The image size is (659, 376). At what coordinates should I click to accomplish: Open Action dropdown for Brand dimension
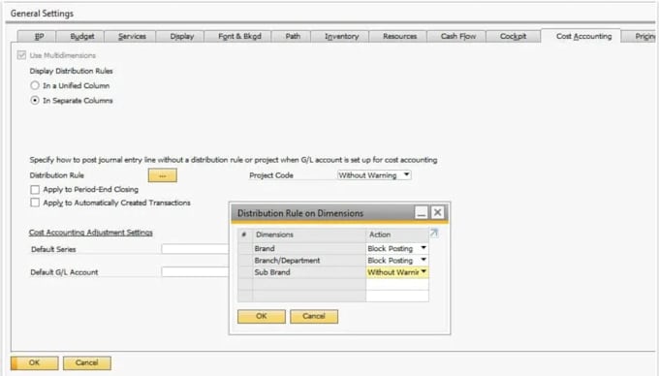click(x=424, y=248)
